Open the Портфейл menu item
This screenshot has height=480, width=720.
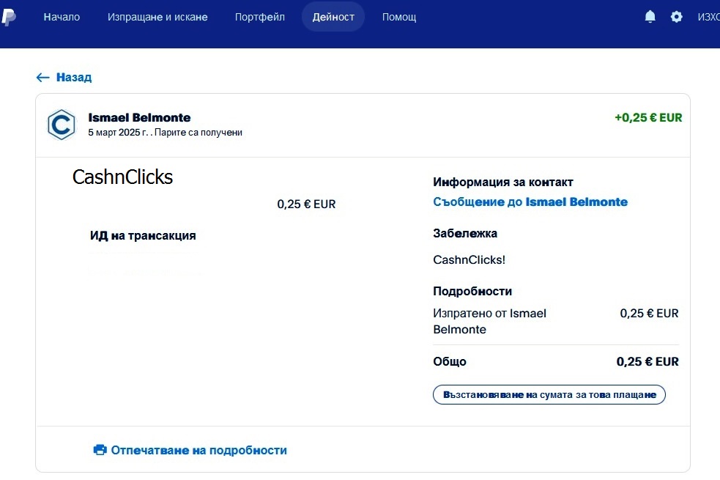pyautogui.click(x=260, y=17)
